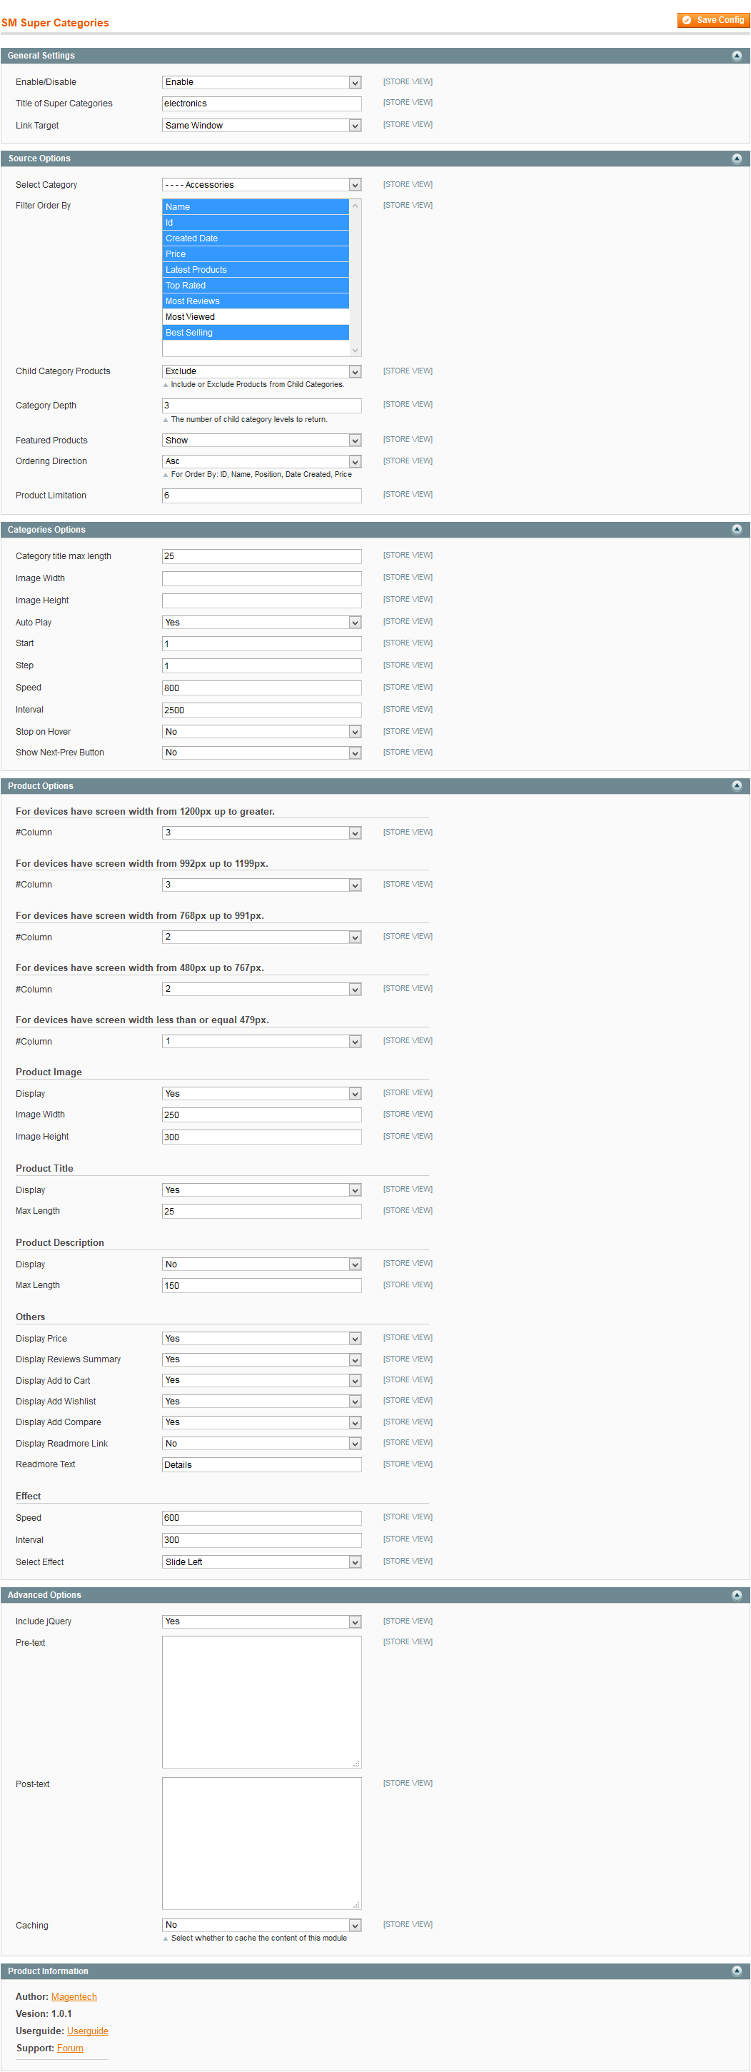Open the Include jQuery dropdown
This screenshot has height=2072, width=751.
261,1622
